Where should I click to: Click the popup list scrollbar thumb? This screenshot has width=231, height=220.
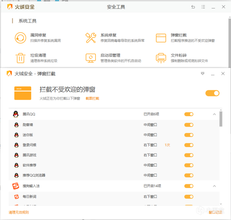tap(221, 119)
